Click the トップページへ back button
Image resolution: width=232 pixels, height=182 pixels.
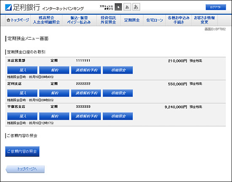(25, 169)
